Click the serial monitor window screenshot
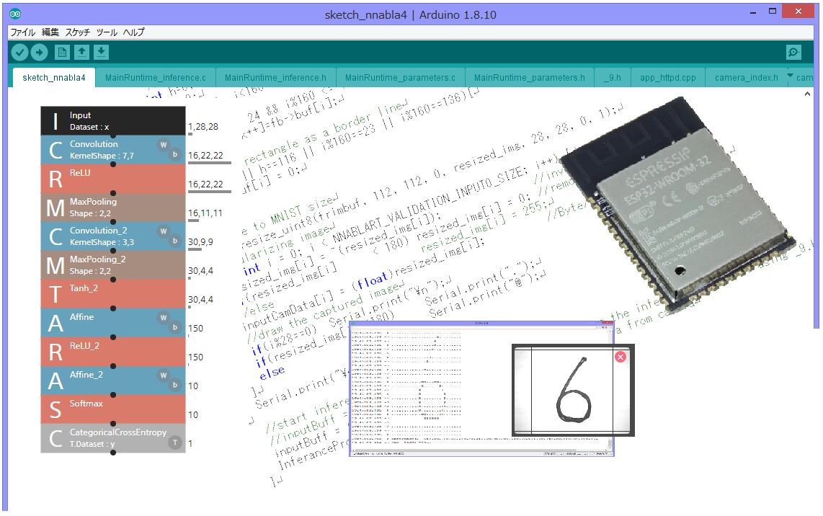This screenshot has height=516, width=823. tap(482, 388)
